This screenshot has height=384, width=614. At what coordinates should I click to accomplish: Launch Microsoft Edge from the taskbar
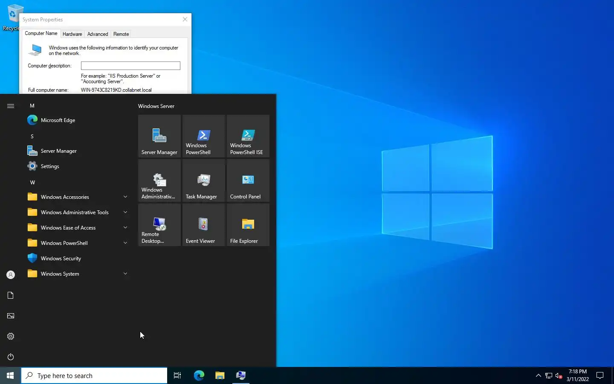(x=199, y=375)
